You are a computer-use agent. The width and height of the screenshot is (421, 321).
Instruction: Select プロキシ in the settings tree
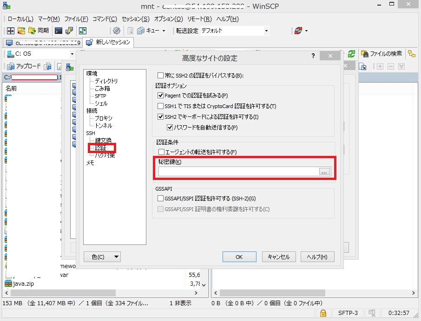tap(103, 118)
